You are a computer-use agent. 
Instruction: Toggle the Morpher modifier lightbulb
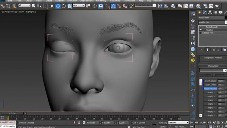coord(201,30)
